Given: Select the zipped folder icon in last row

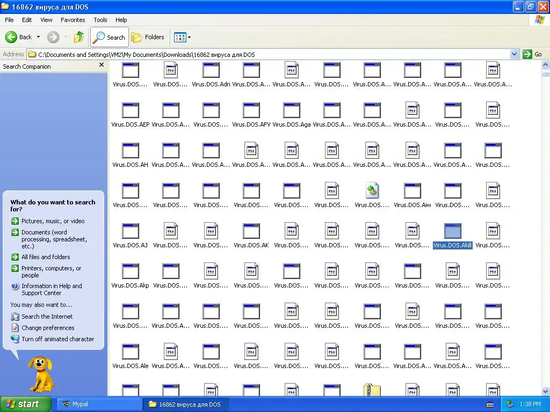Looking at the screenshot, I should pyautogui.click(x=372, y=390).
